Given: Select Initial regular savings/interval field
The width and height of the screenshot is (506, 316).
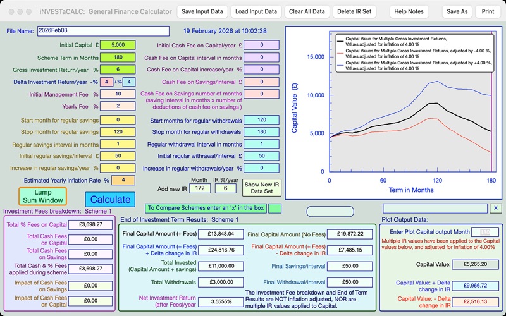Looking at the screenshot, I should (118, 155).
